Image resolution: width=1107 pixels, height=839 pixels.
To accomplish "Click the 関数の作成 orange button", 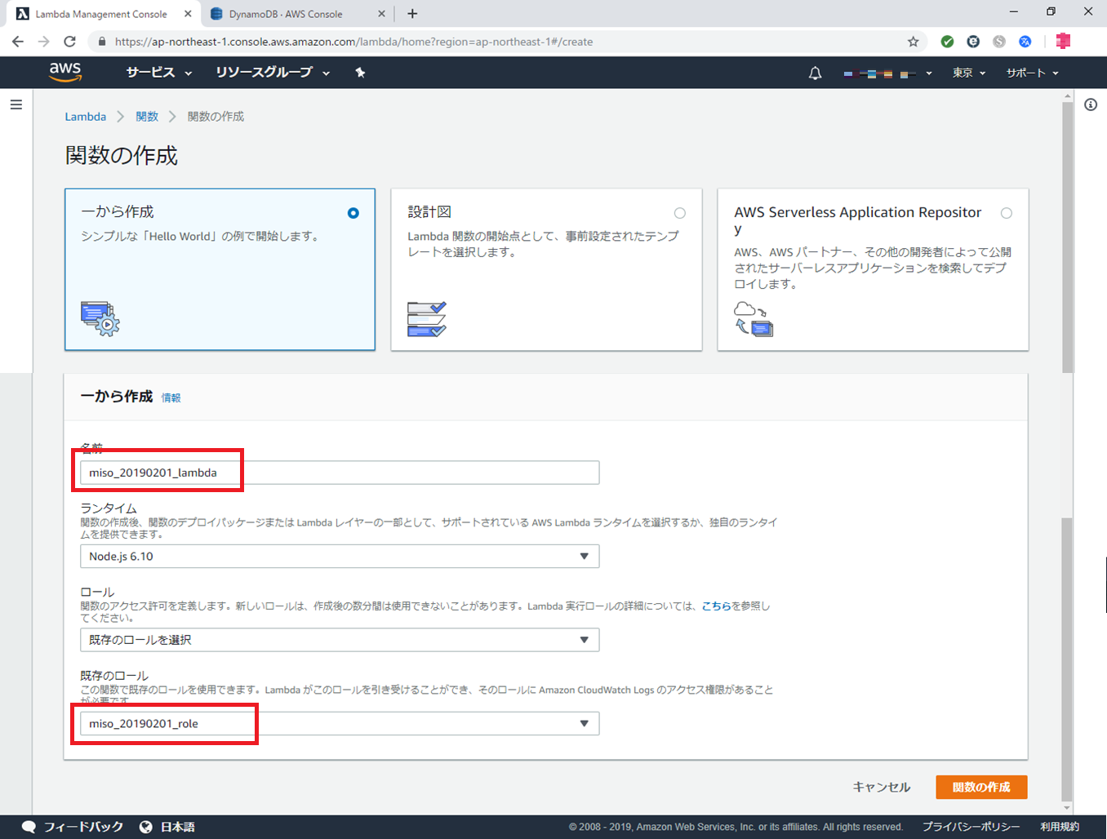I will [x=981, y=787].
